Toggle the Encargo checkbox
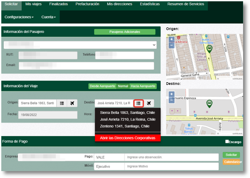The height and width of the screenshot is (178, 250). click(227, 142)
